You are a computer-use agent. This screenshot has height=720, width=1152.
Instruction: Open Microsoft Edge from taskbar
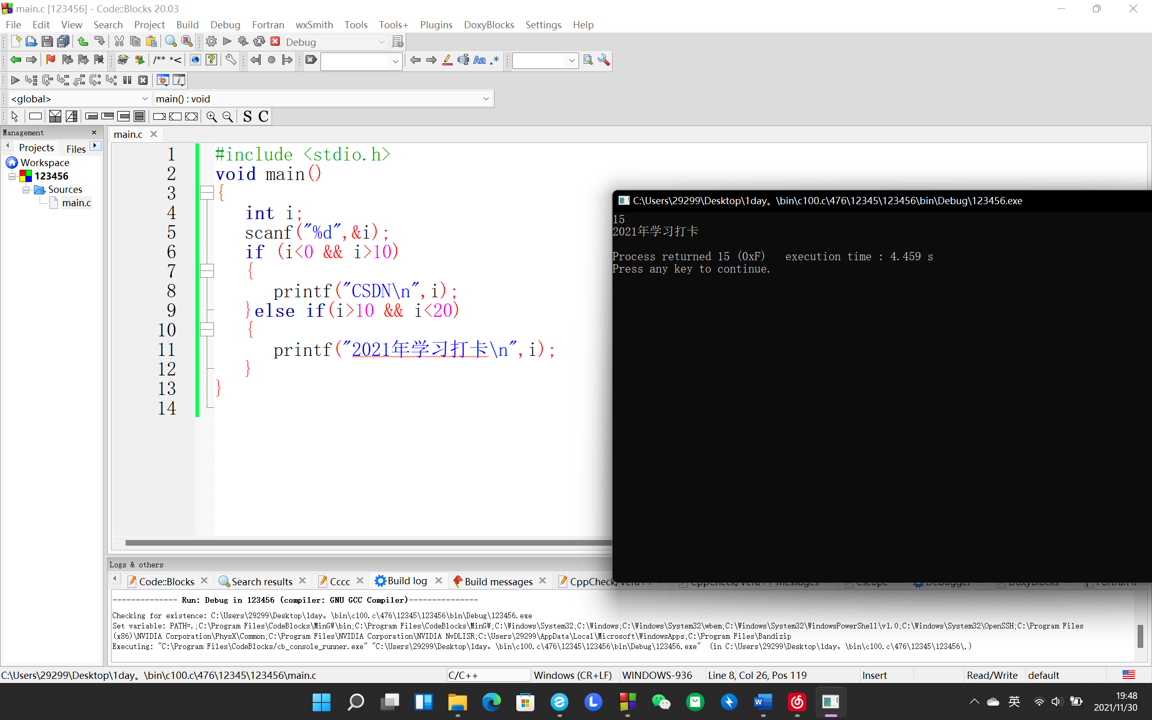click(491, 702)
